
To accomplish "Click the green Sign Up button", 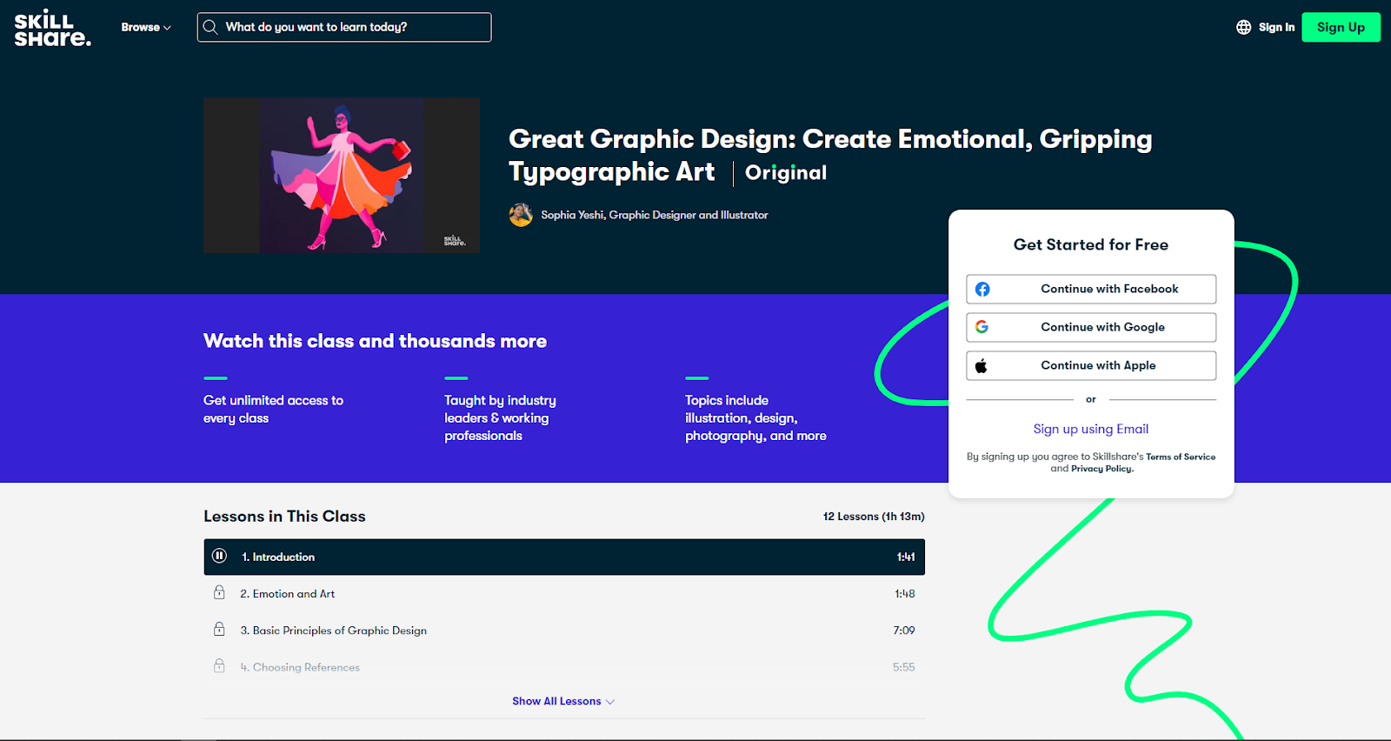I will coord(1341,27).
